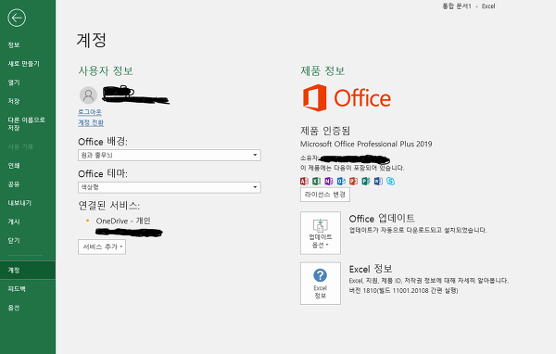Click 라이선스 변경 change license button
The image size is (556, 354).
325,195
